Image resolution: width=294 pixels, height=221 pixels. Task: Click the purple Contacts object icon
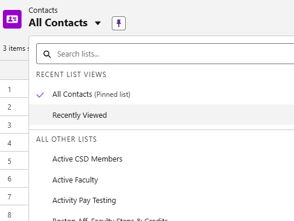[x=12, y=19]
